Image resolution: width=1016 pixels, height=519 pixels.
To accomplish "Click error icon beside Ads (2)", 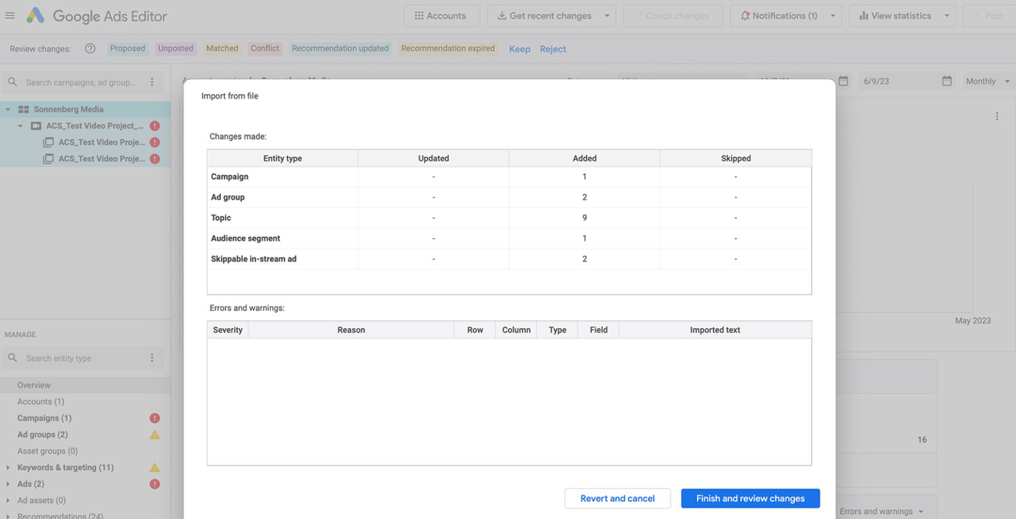I will coord(155,484).
